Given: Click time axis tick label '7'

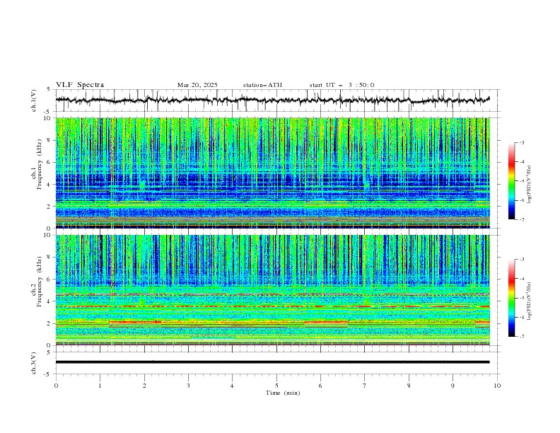Looking at the screenshot, I should click(x=365, y=386).
